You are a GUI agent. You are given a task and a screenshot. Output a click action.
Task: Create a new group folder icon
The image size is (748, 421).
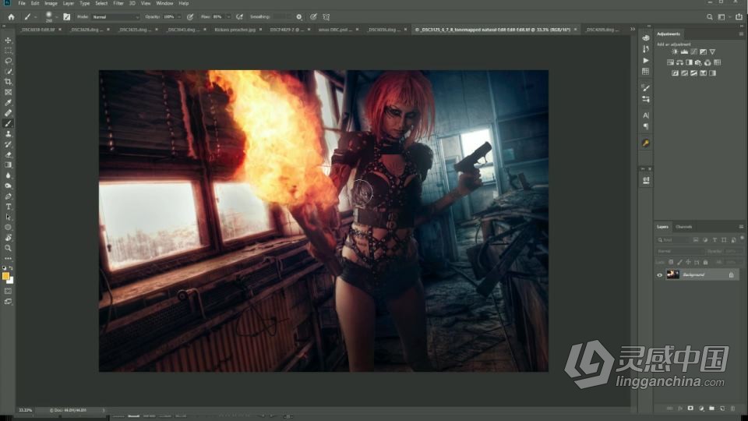pos(711,409)
